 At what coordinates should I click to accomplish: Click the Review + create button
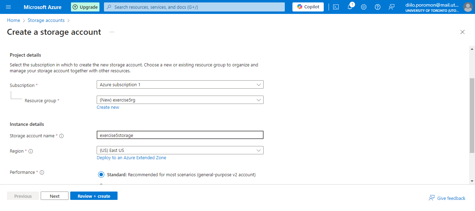coord(94,196)
